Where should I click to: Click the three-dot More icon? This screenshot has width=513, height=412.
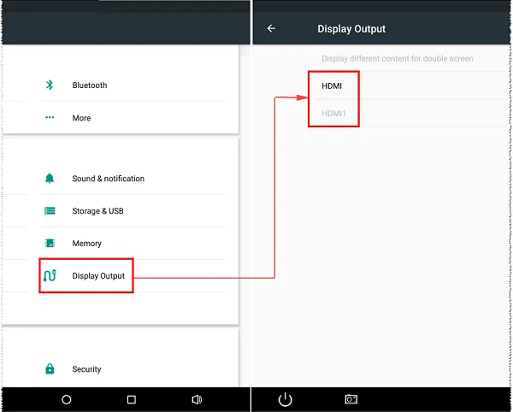click(50, 118)
